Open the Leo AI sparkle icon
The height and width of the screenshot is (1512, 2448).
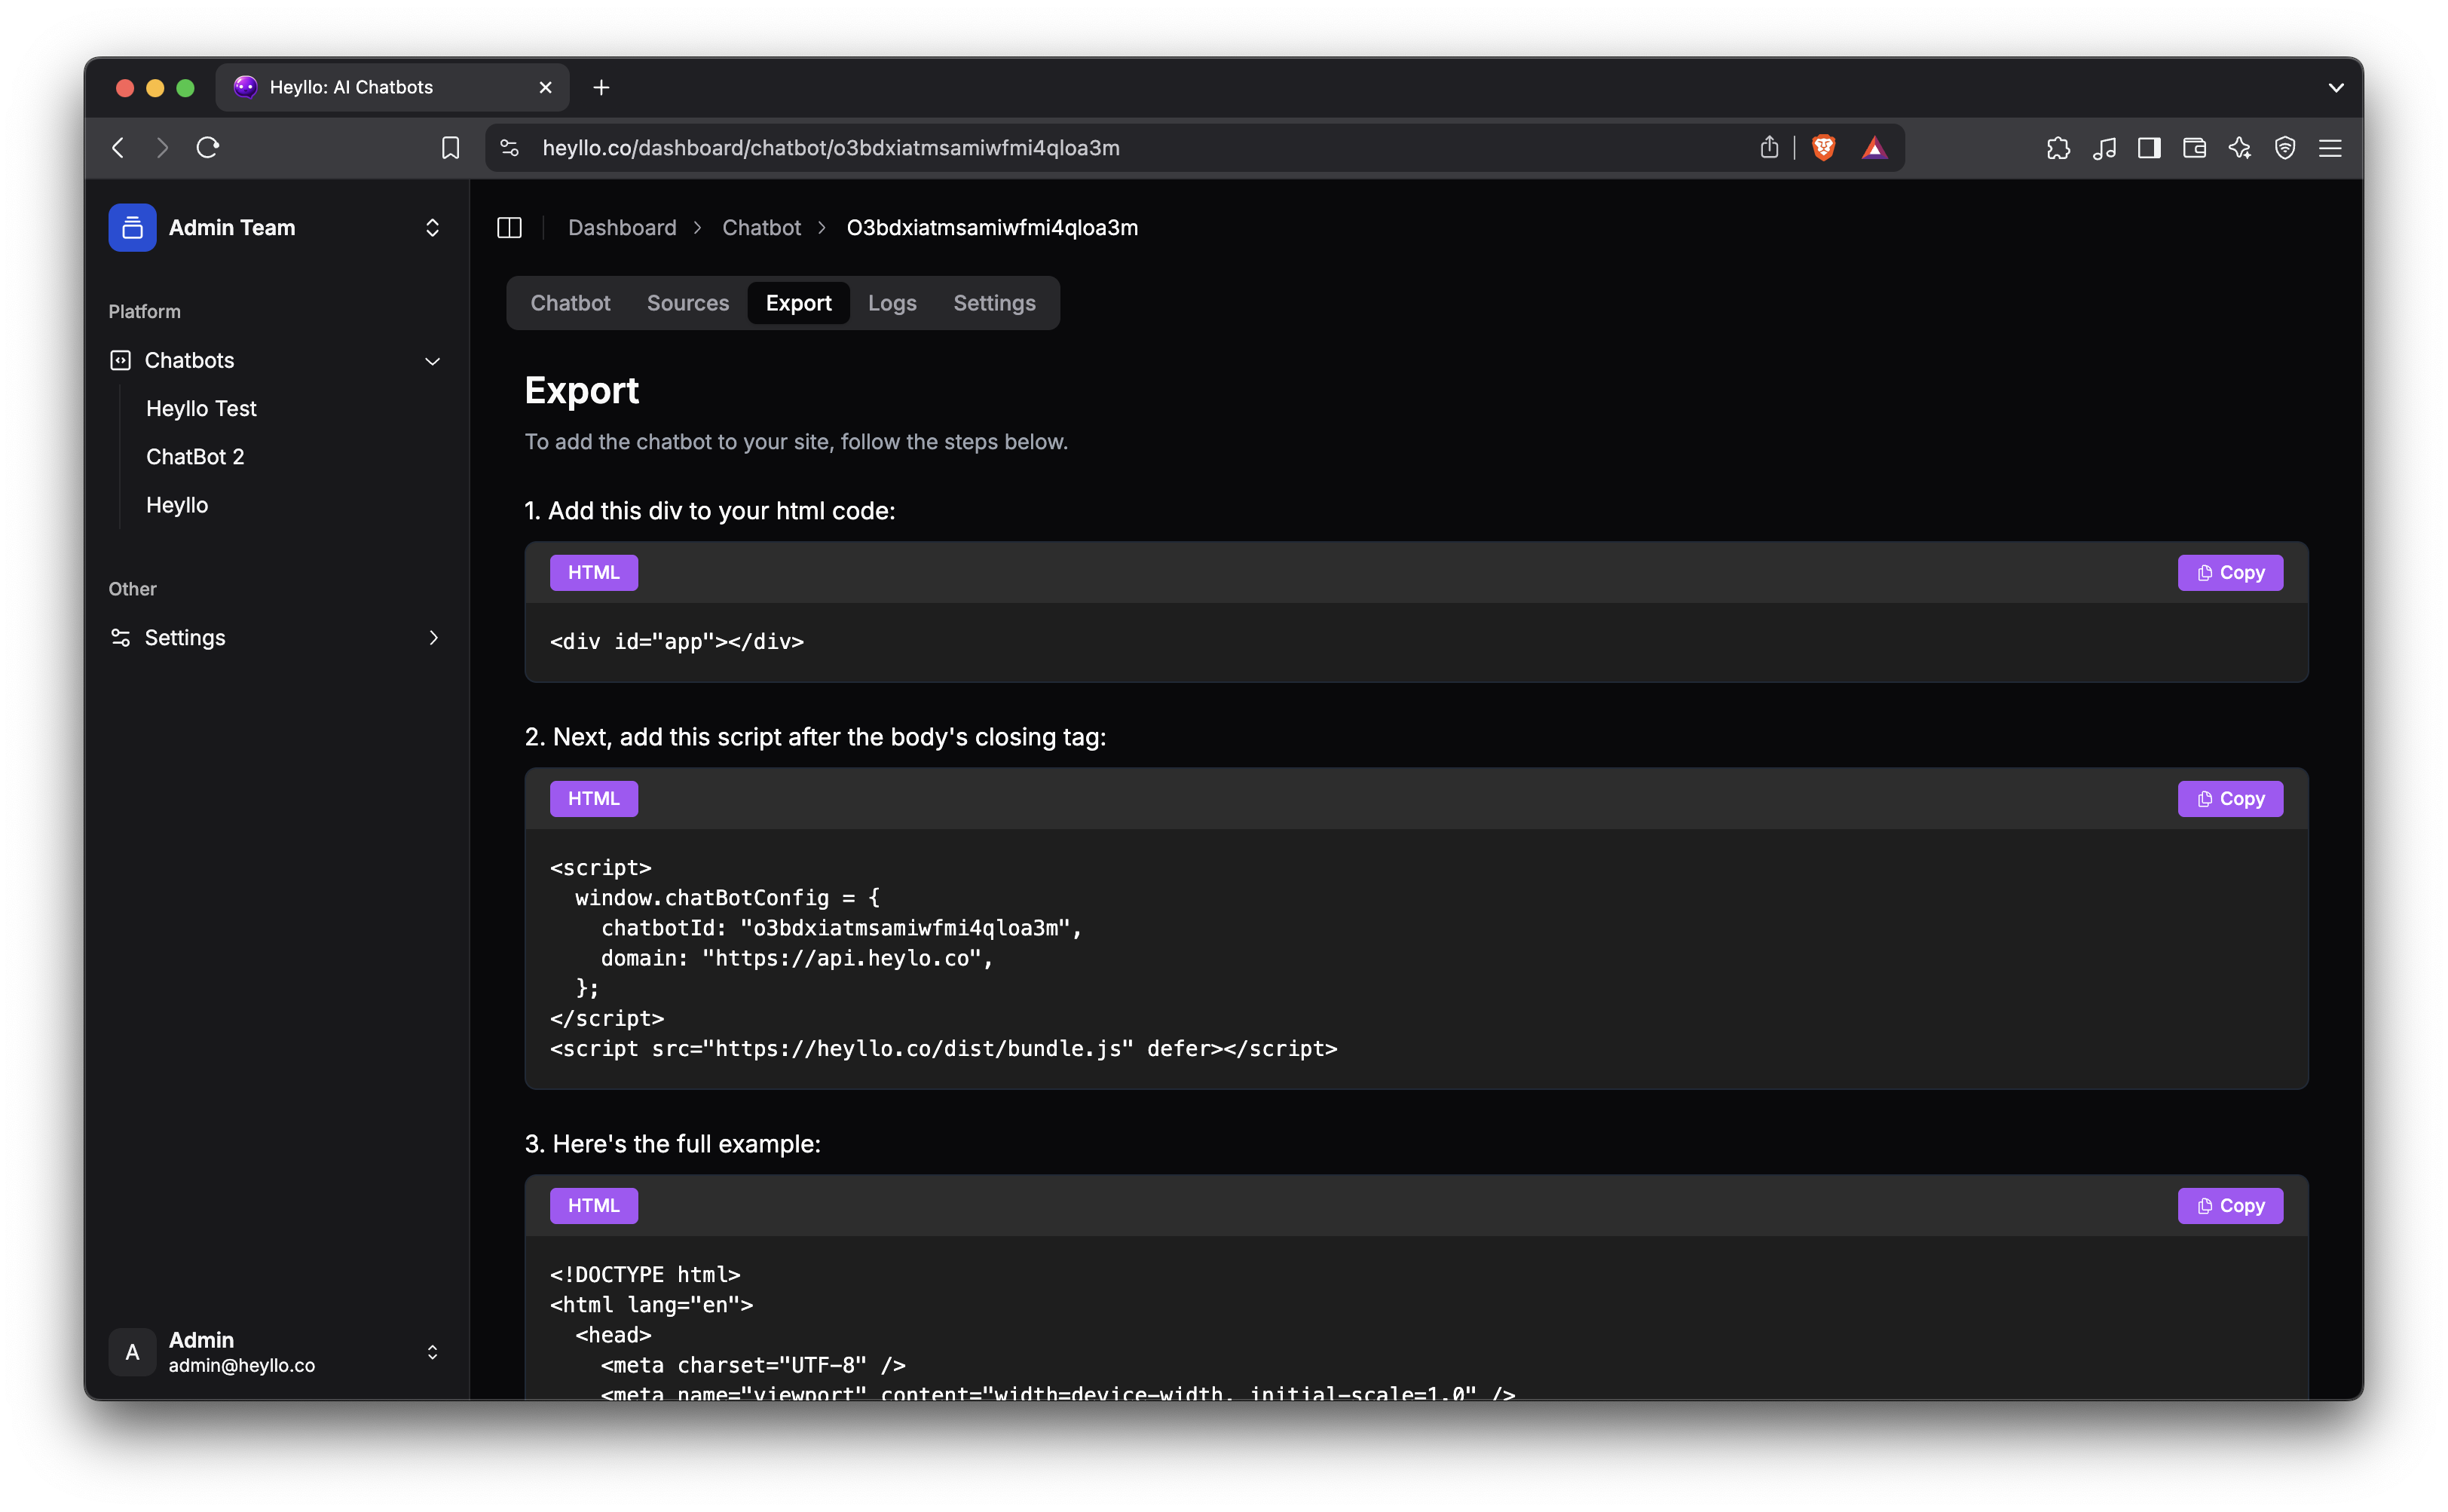pyautogui.click(x=2240, y=148)
